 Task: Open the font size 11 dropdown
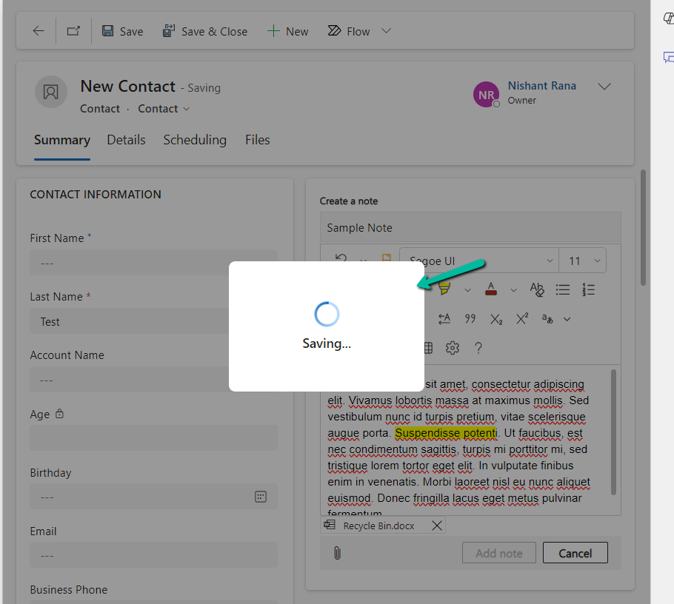(x=583, y=261)
